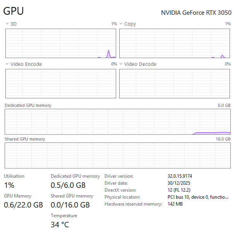Click the Dedicated GPU memory graph
This screenshot has width=240, height=230.
coord(118,122)
